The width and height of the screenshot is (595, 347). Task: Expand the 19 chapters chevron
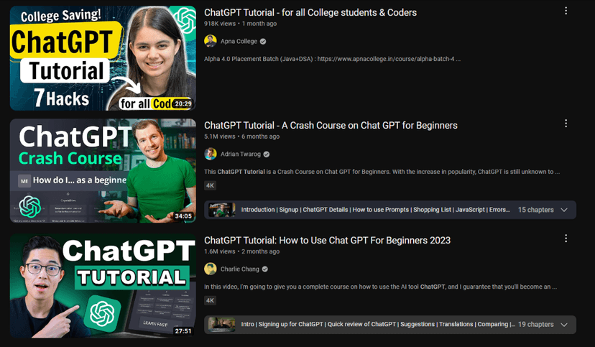[x=564, y=325]
